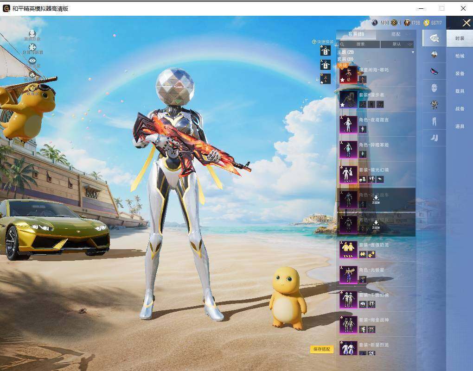Select quick outfit slot hanger number 4

325,64
